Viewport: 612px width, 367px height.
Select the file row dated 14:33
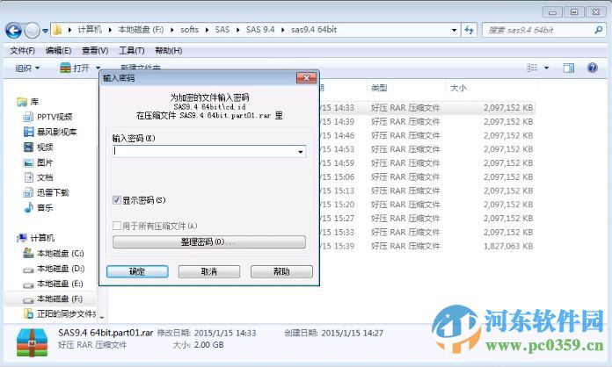click(427, 108)
